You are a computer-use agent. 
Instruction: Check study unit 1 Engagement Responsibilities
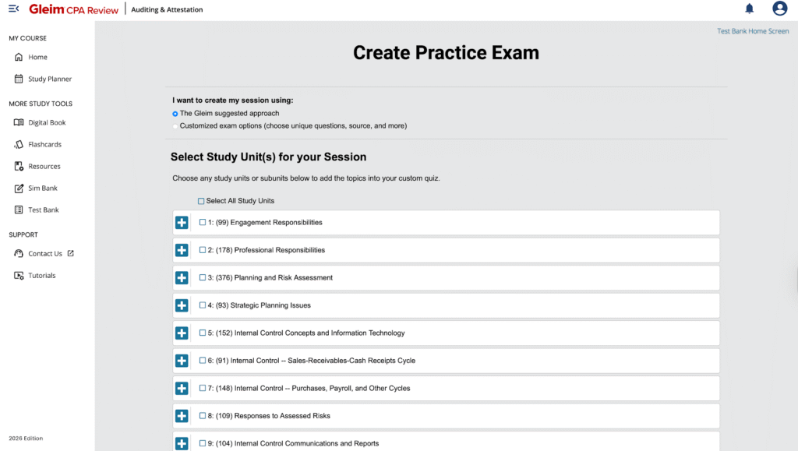(203, 222)
